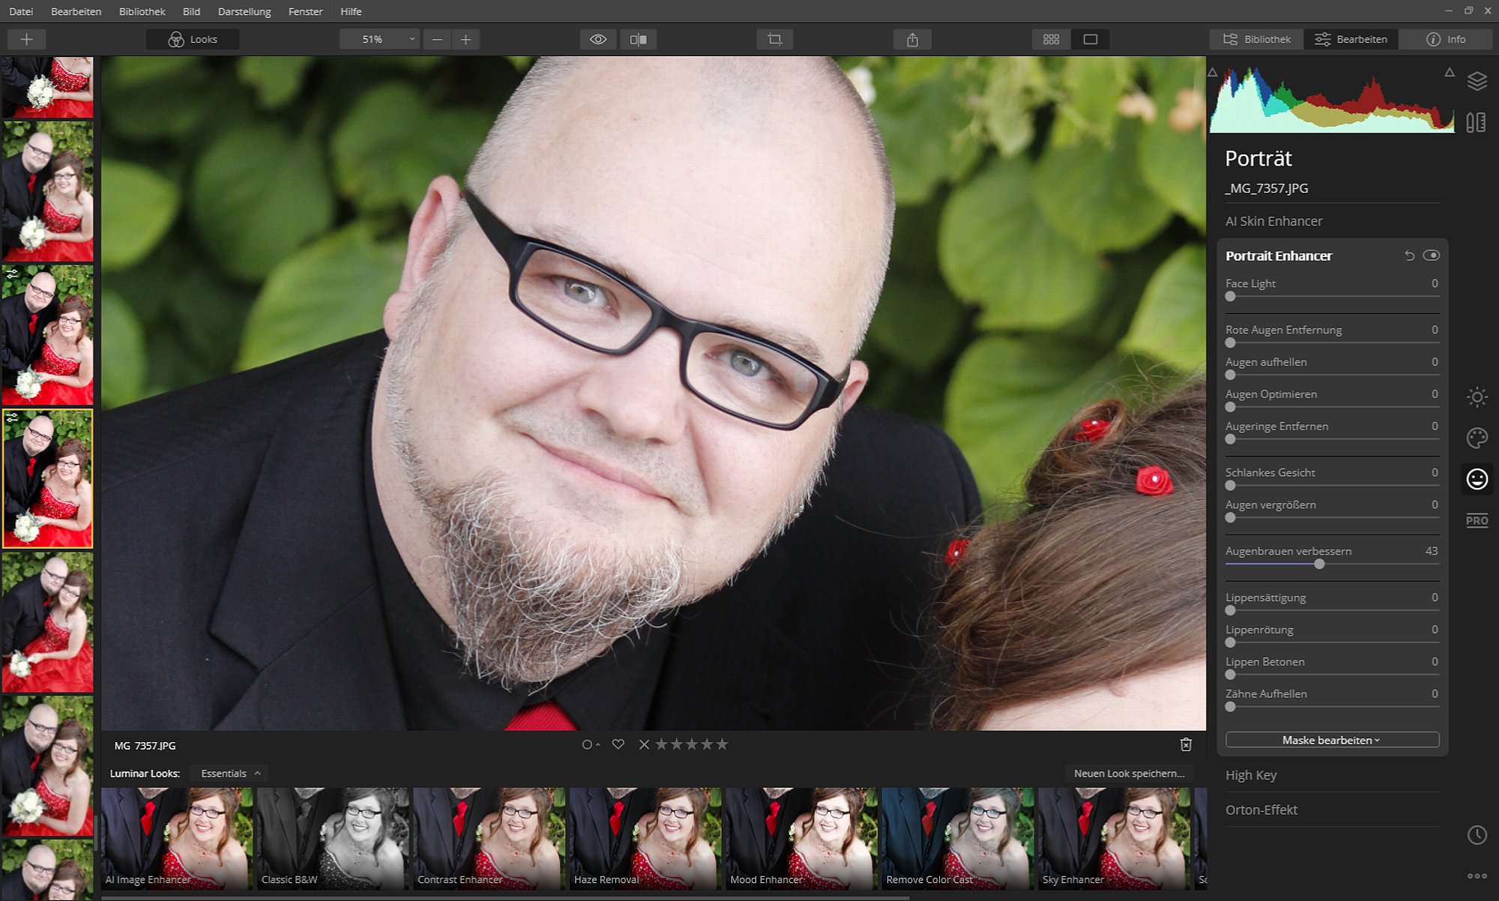
Task: Open the Maske bearbeiten dropdown
Action: point(1332,740)
